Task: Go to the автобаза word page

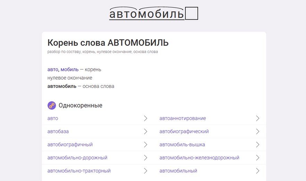Action: click(x=58, y=132)
